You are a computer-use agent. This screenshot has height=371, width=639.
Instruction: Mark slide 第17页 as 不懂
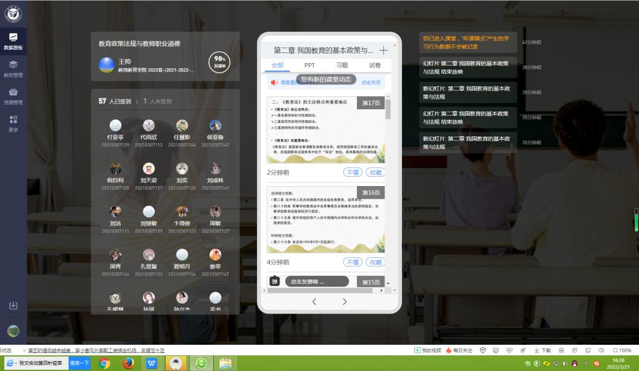coord(353,172)
